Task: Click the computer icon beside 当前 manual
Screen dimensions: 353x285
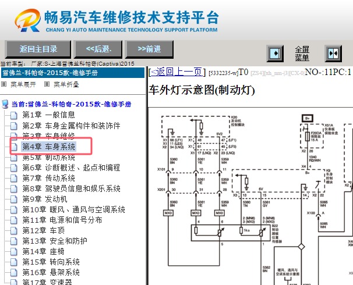Action: 5,104
